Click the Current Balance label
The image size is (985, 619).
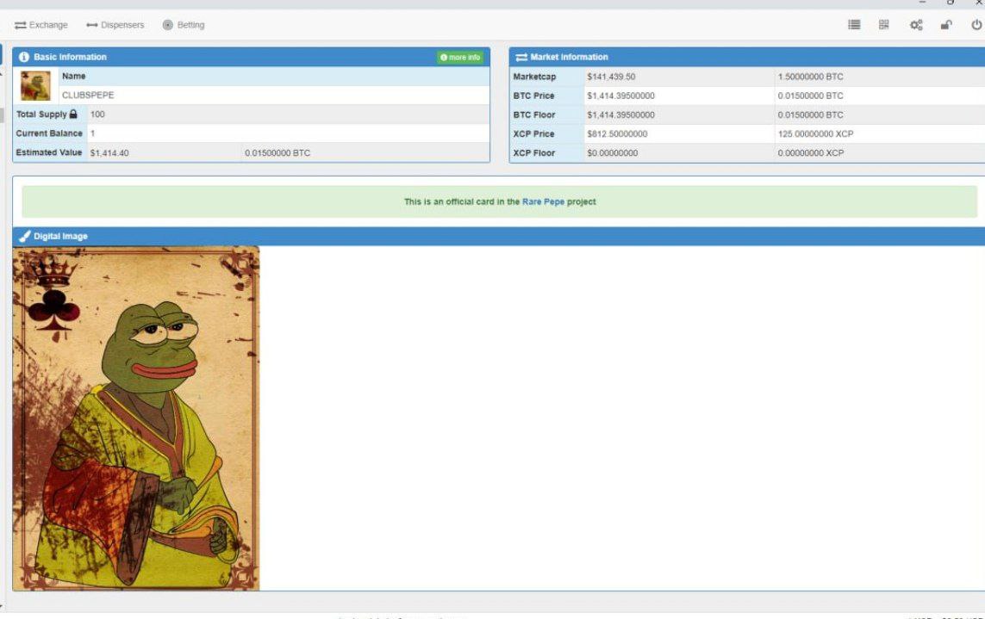pos(49,133)
